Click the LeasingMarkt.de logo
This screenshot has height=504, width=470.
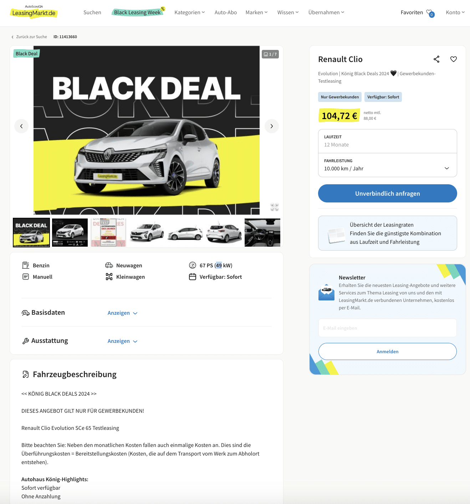pyautogui.click(x=34, y=12)
